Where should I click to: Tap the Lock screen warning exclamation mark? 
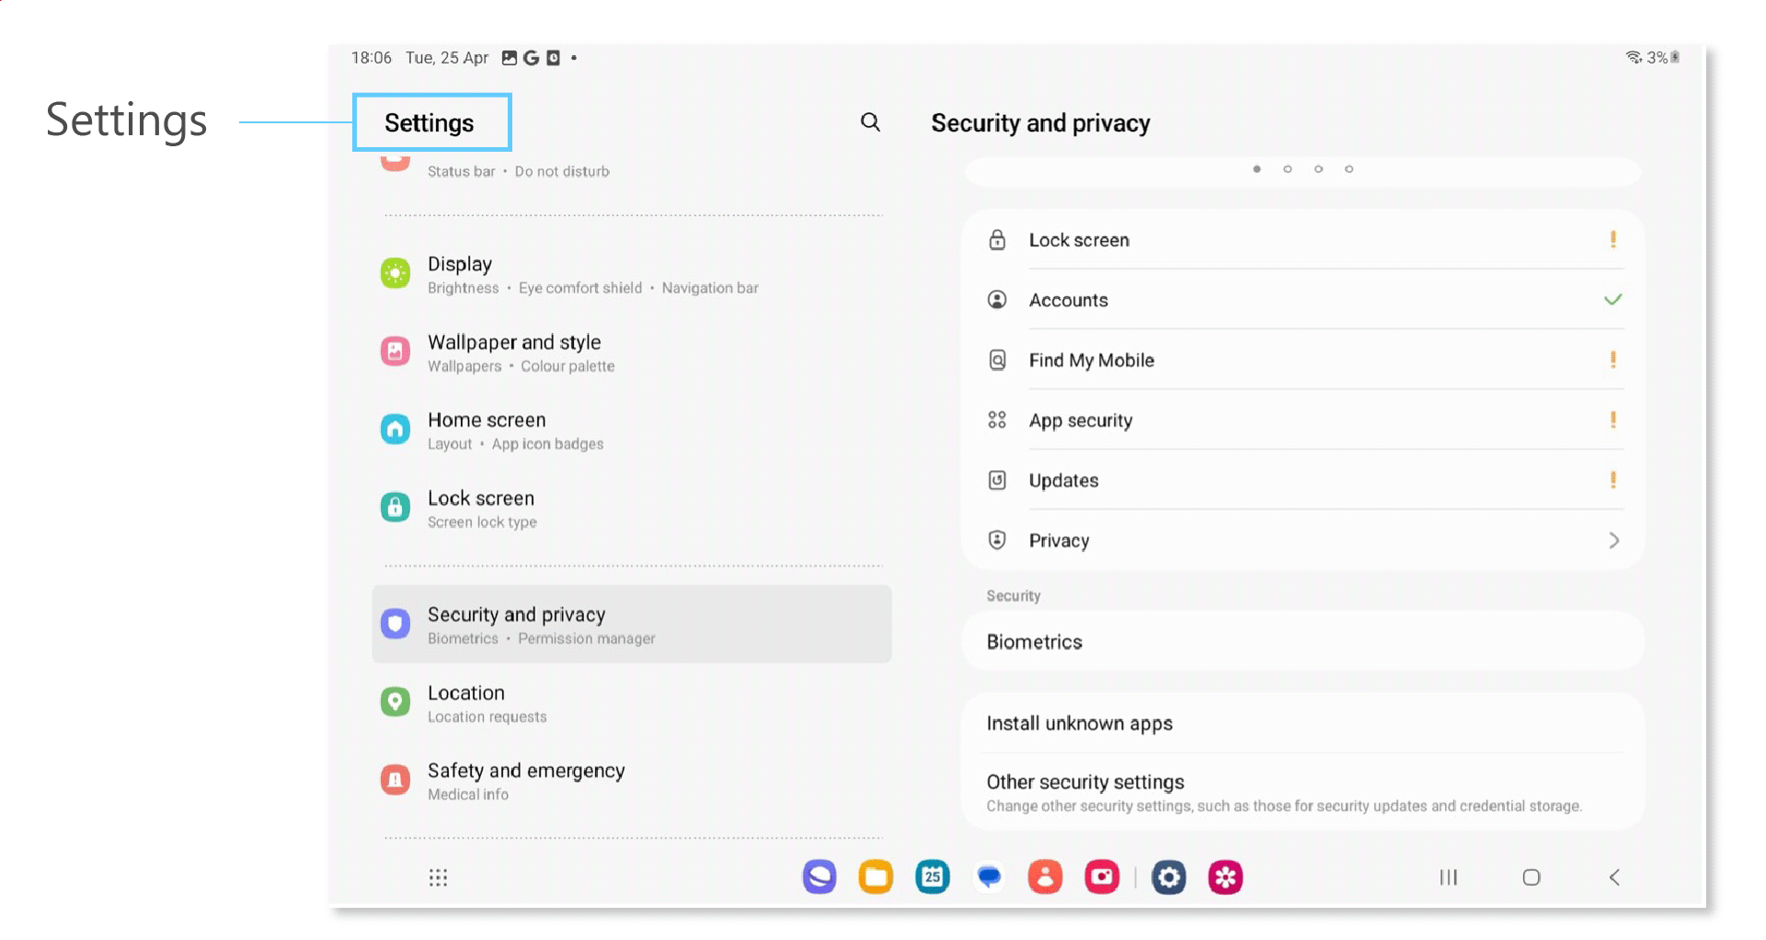click(x=1613, y=239)
